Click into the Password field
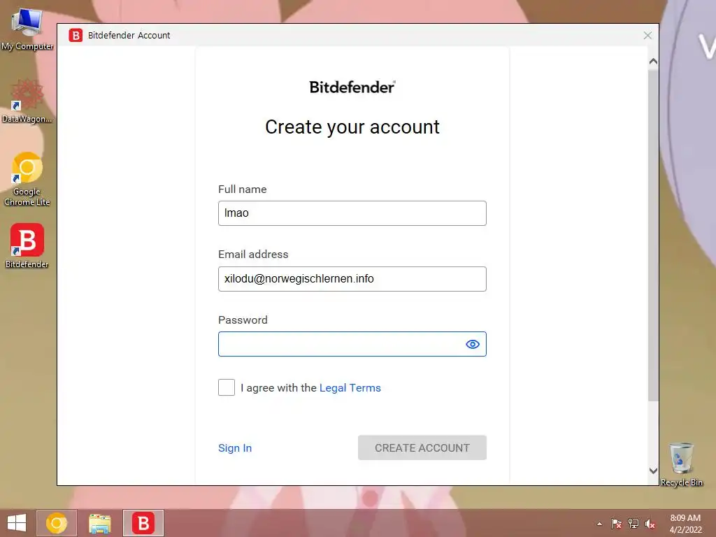Viewport: 716px width, 537px height. [352, 344]
